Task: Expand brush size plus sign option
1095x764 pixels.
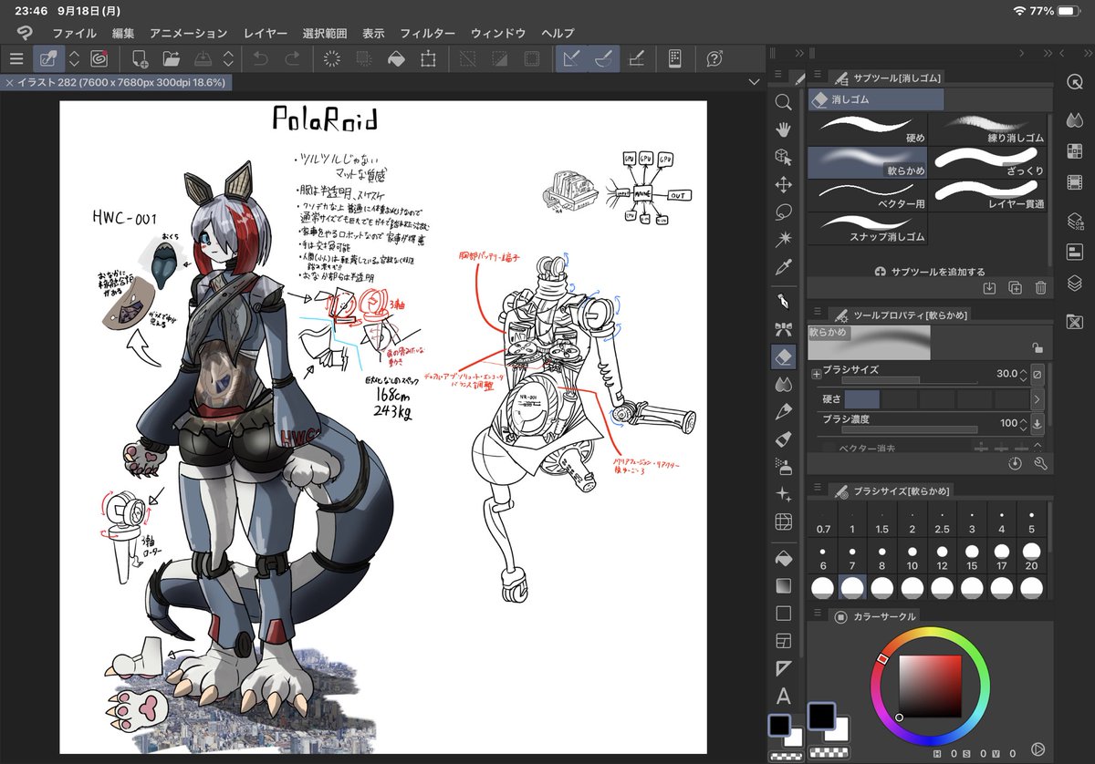Action: [816, 375]
